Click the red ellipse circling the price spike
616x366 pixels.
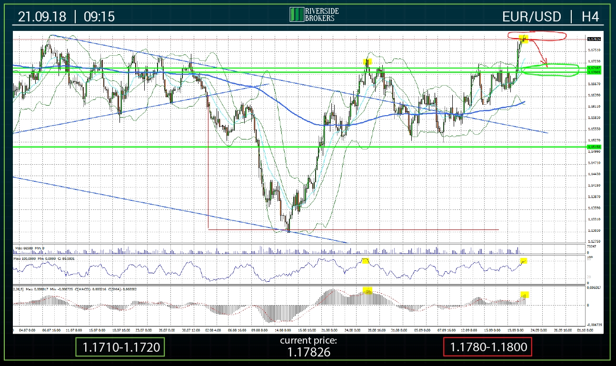[x=537, y=35]
